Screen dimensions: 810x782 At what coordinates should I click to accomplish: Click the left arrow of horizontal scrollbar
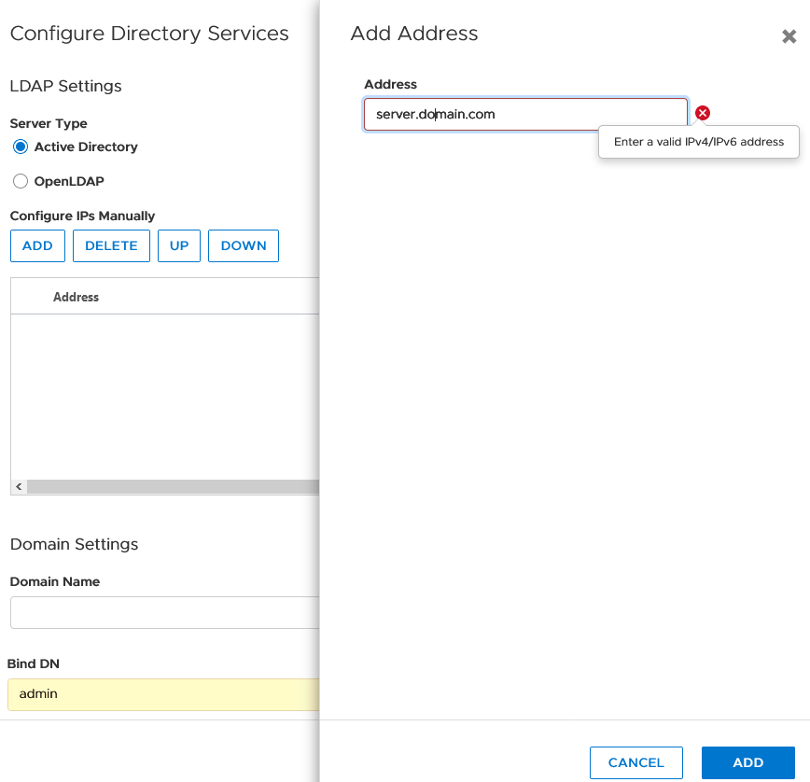(x=18, y=487)
